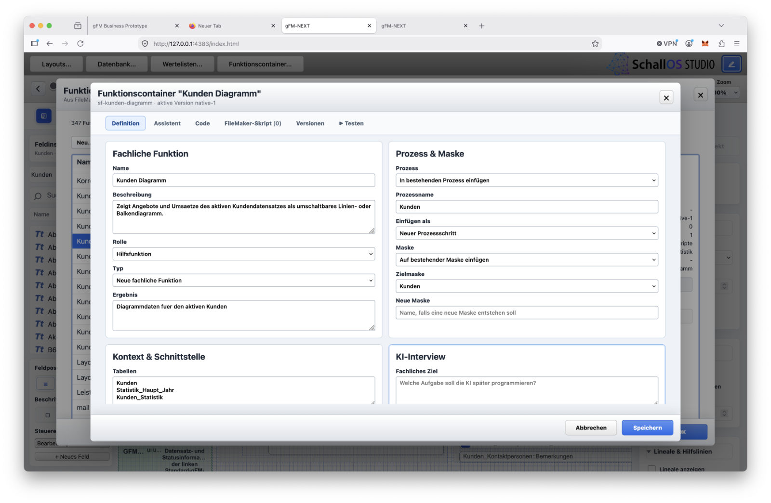Screen dimensions: 771x503
Task: Click the pencil edit icon beside SchallOS Studio
Action: point(731,64)
